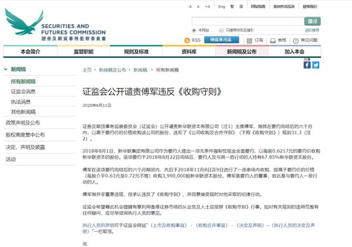The image size is (352, 247).
Task: Click headline 证监会公开谴责傅军违反《收购守则》
Action: tap(152, 92)
